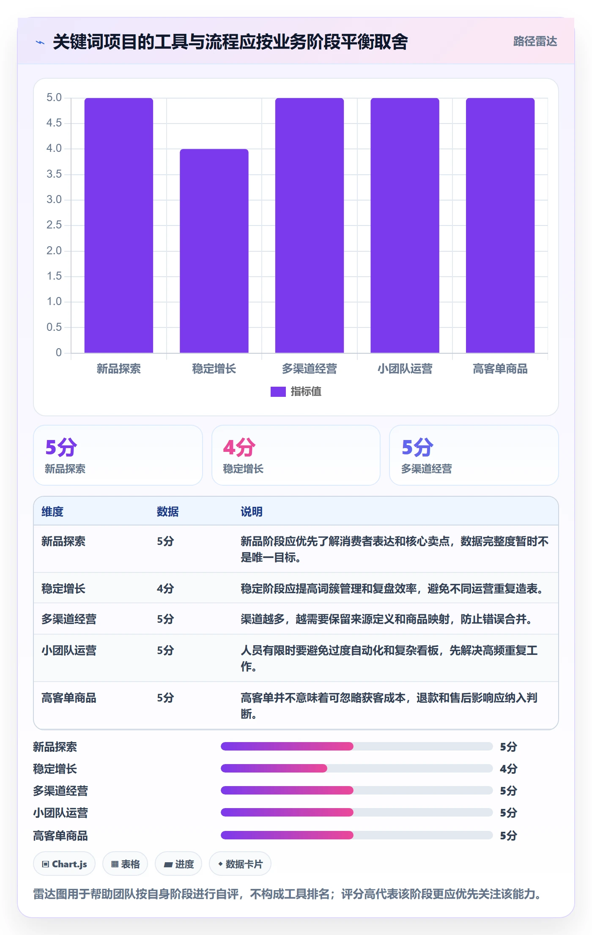This screenshot has height=935, width=592.
Task: Click the 多渠道经营 bar in the chart
Action: click(310, 225)
